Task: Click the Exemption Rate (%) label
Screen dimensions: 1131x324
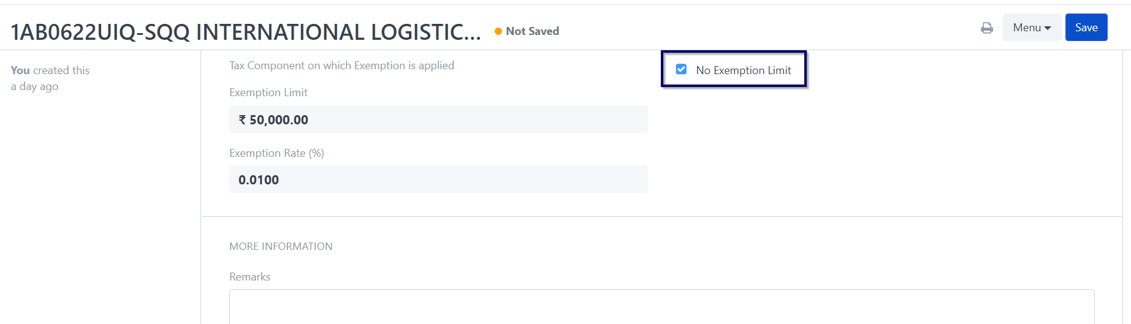Action: click(x=276, y=153)
